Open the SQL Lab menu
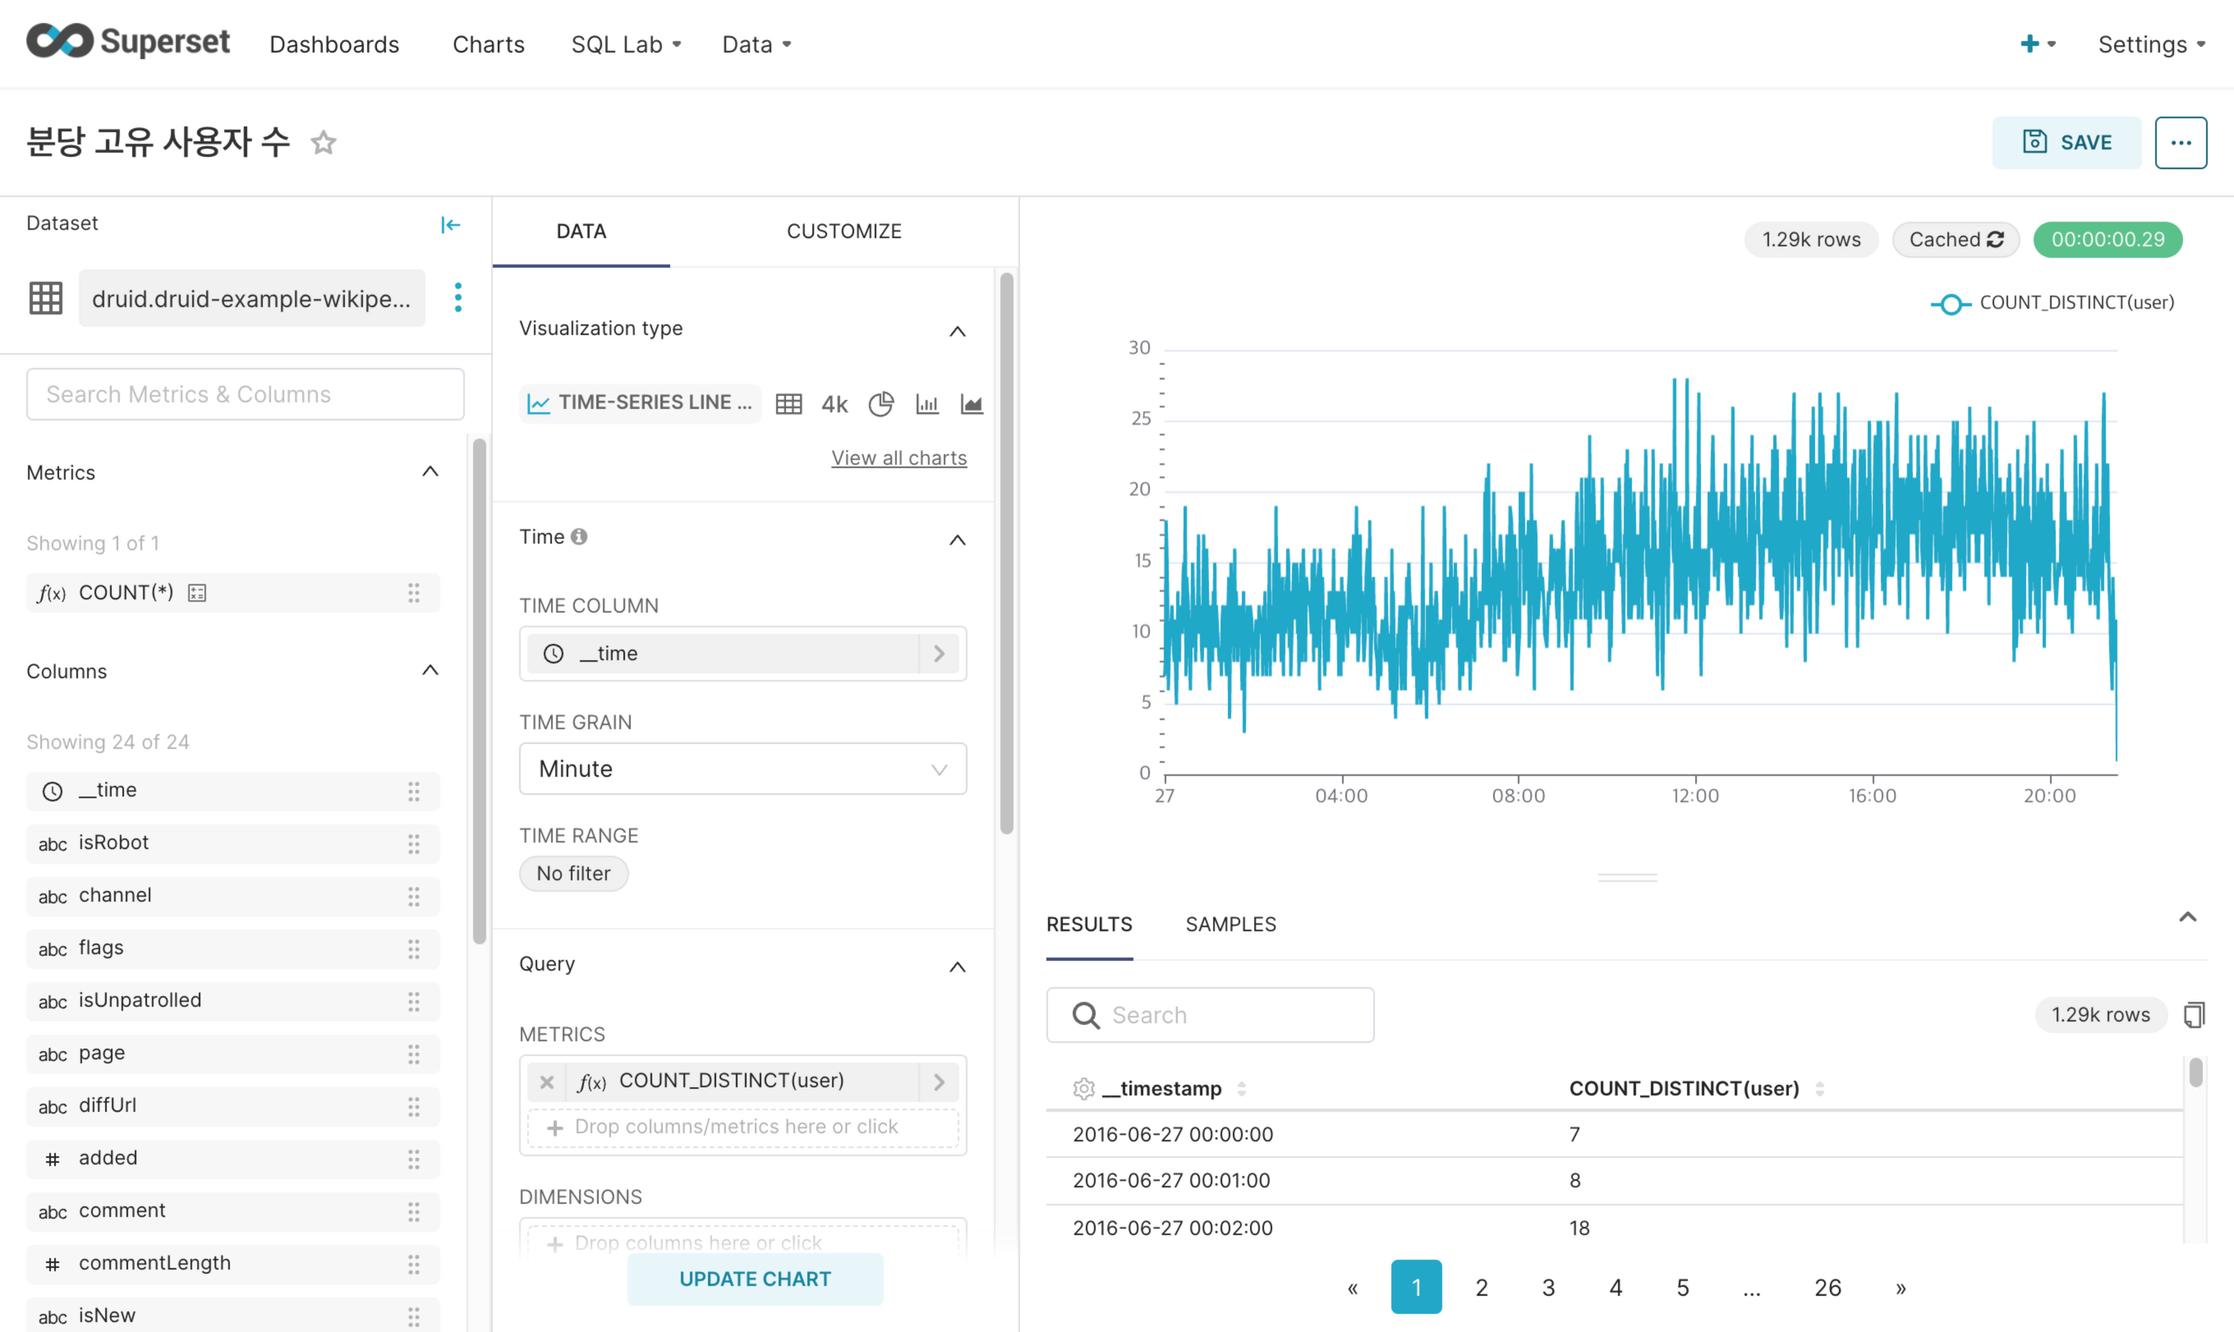This screenshot has width=2234, height=1332. 627,44
